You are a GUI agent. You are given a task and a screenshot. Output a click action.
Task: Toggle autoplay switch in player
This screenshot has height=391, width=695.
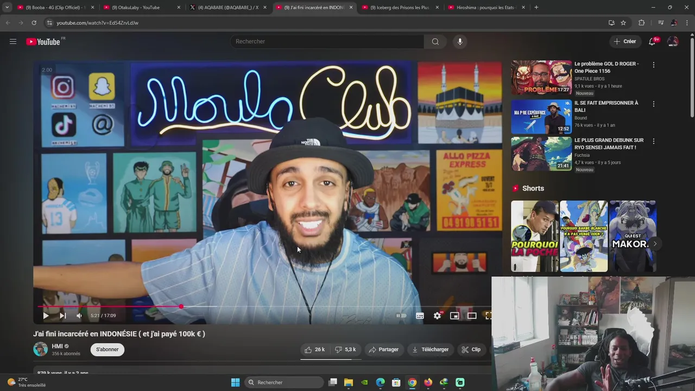[x=401, y=316]
